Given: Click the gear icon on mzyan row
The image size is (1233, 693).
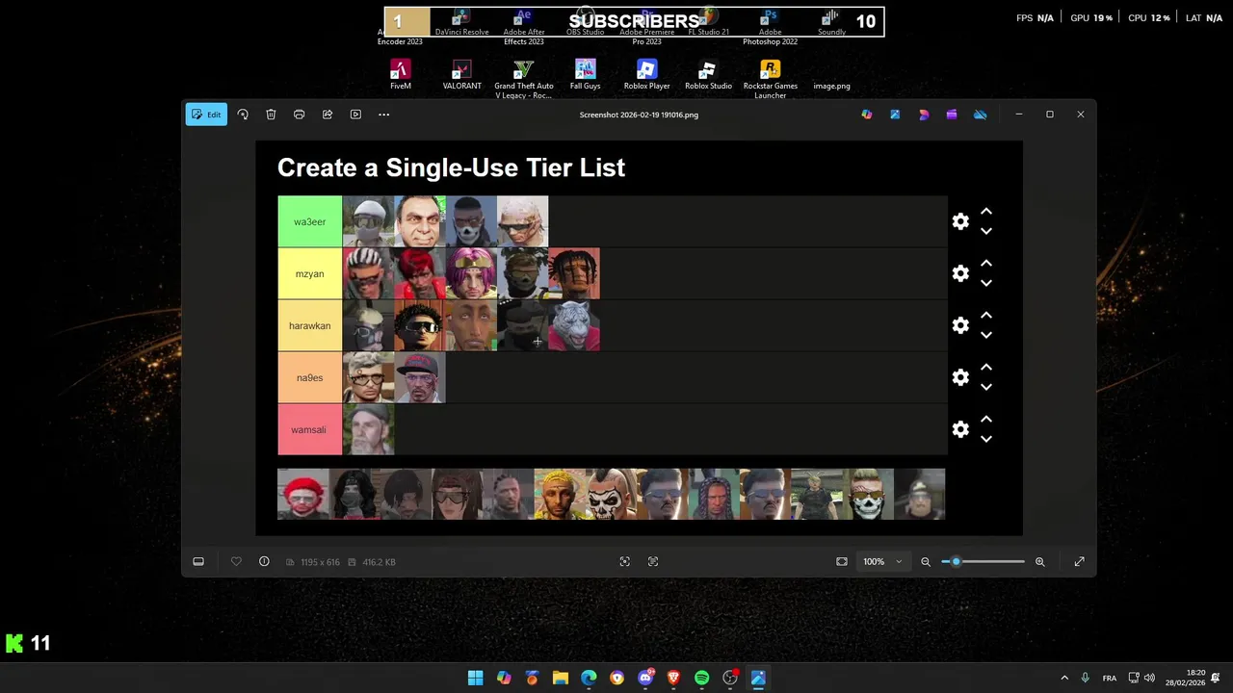Looking at the screenshot, I should 960,273.
